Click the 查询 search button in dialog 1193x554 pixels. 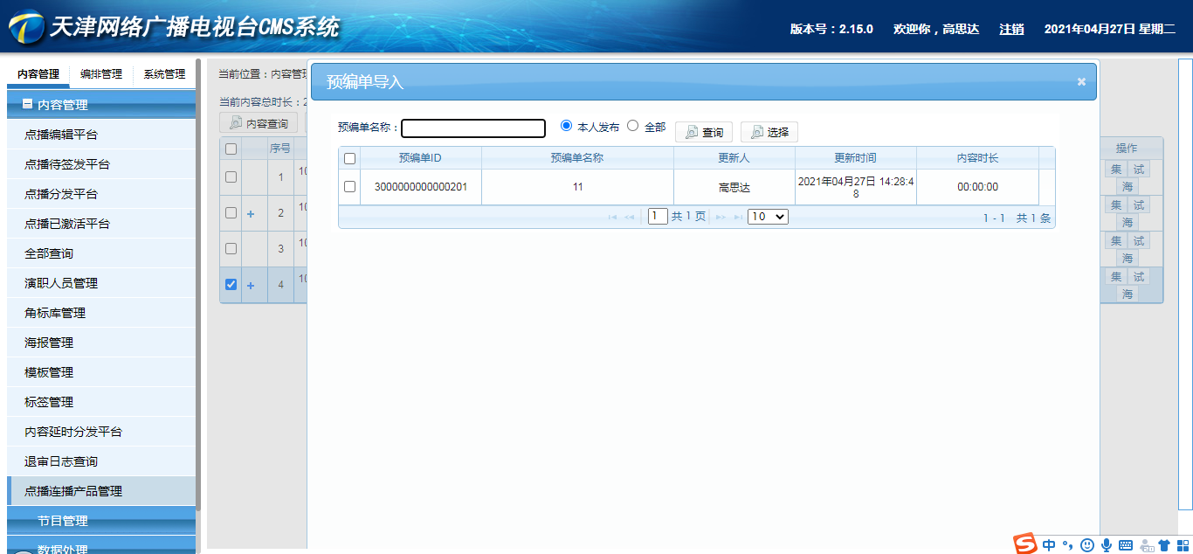(x=704, y=132)
